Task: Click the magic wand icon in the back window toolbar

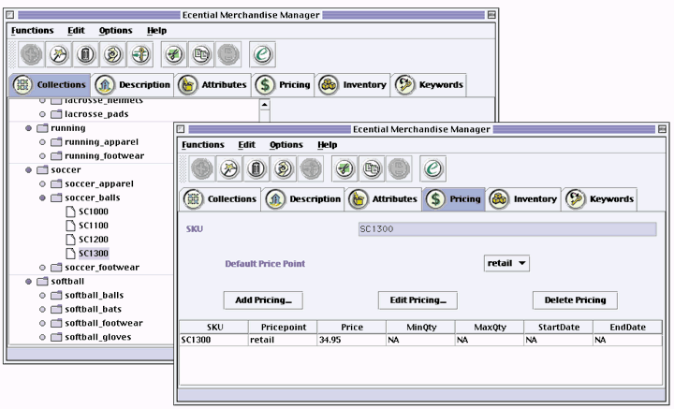Action: [x=58, y=54]
